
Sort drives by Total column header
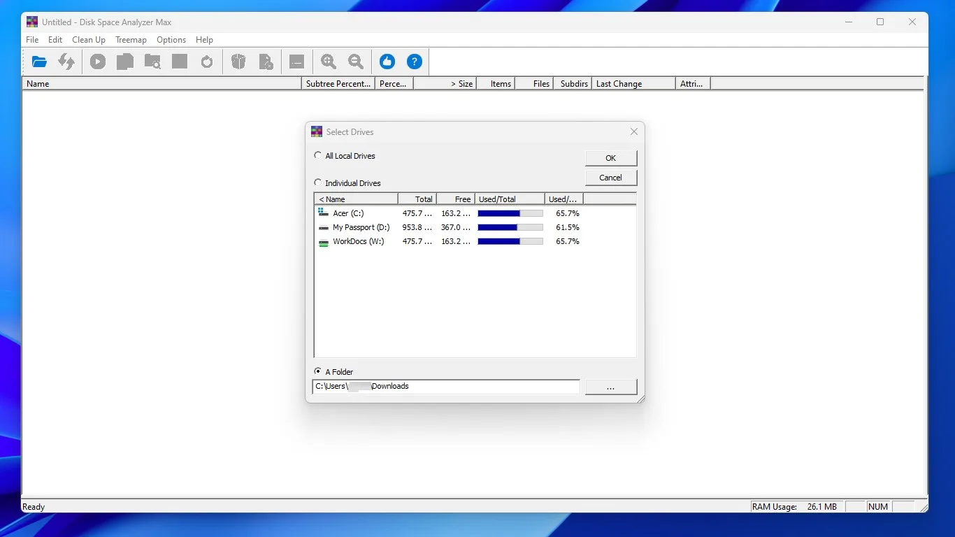[417, 199]
